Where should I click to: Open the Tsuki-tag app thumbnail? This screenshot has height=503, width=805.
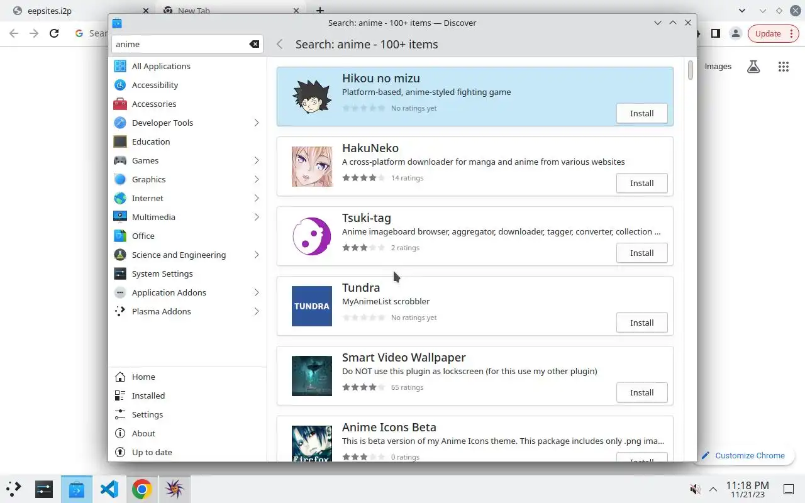(312, 236)
